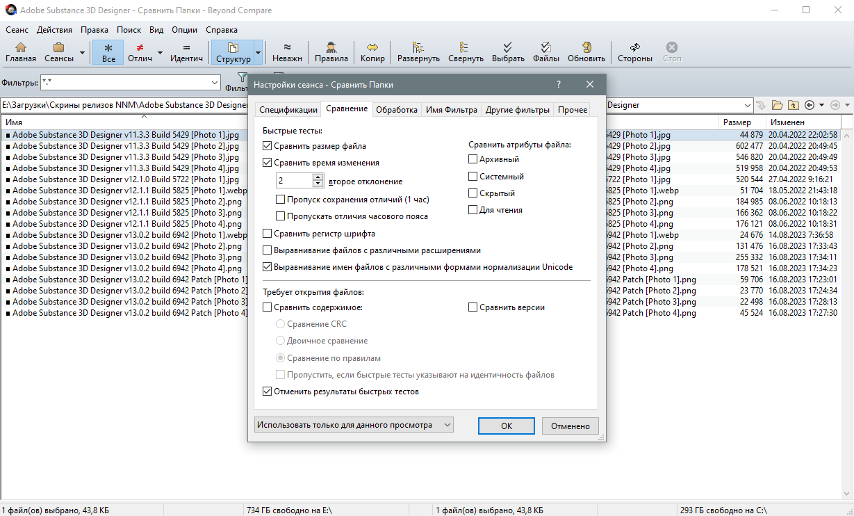Check Архивный attribute checkbox

[x=473, y=159]
